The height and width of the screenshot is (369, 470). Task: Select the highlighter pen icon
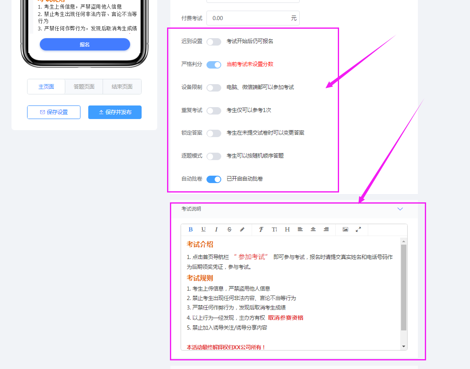point(242,229)
